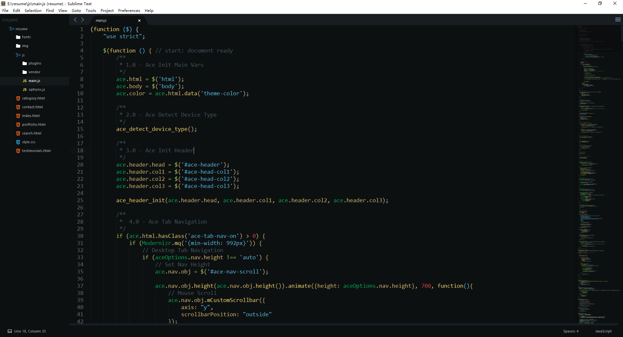Open the fonts folder icon
Screen dimensions: 623x337
tap(18, 37)
